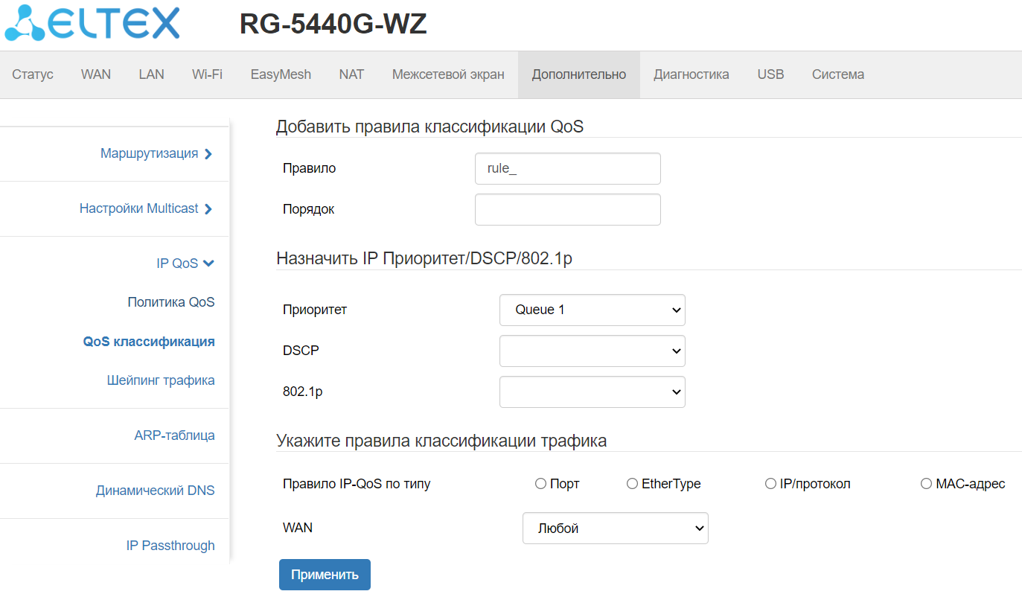Switch to the Wi-Fi tab

pyautogui.click(x=207, y=74)
